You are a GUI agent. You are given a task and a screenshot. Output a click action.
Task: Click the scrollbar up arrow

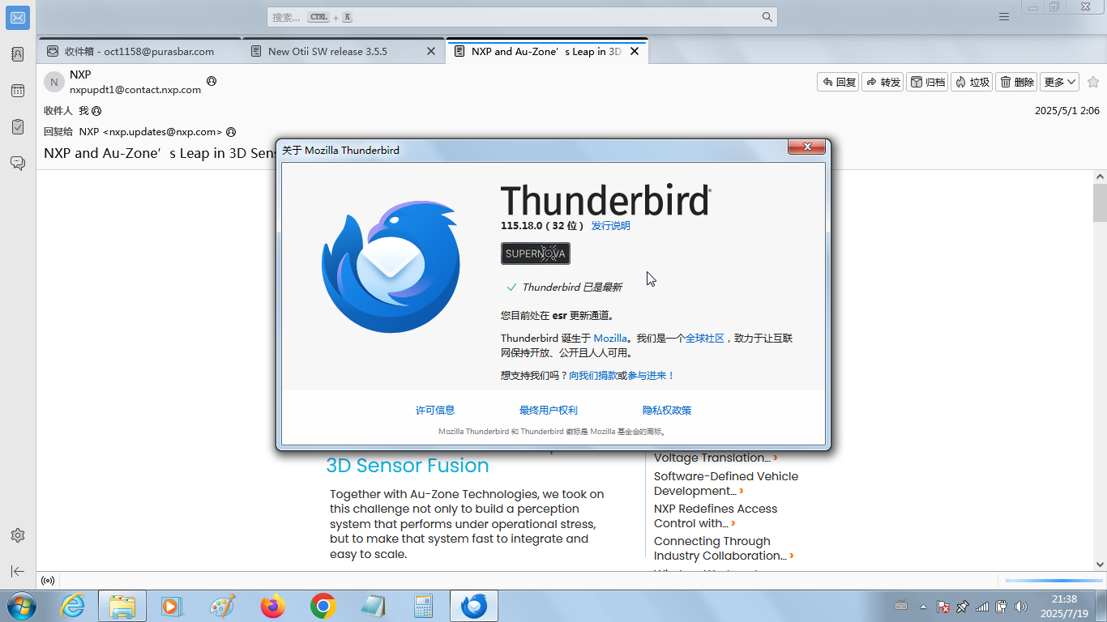[1100, 176]
